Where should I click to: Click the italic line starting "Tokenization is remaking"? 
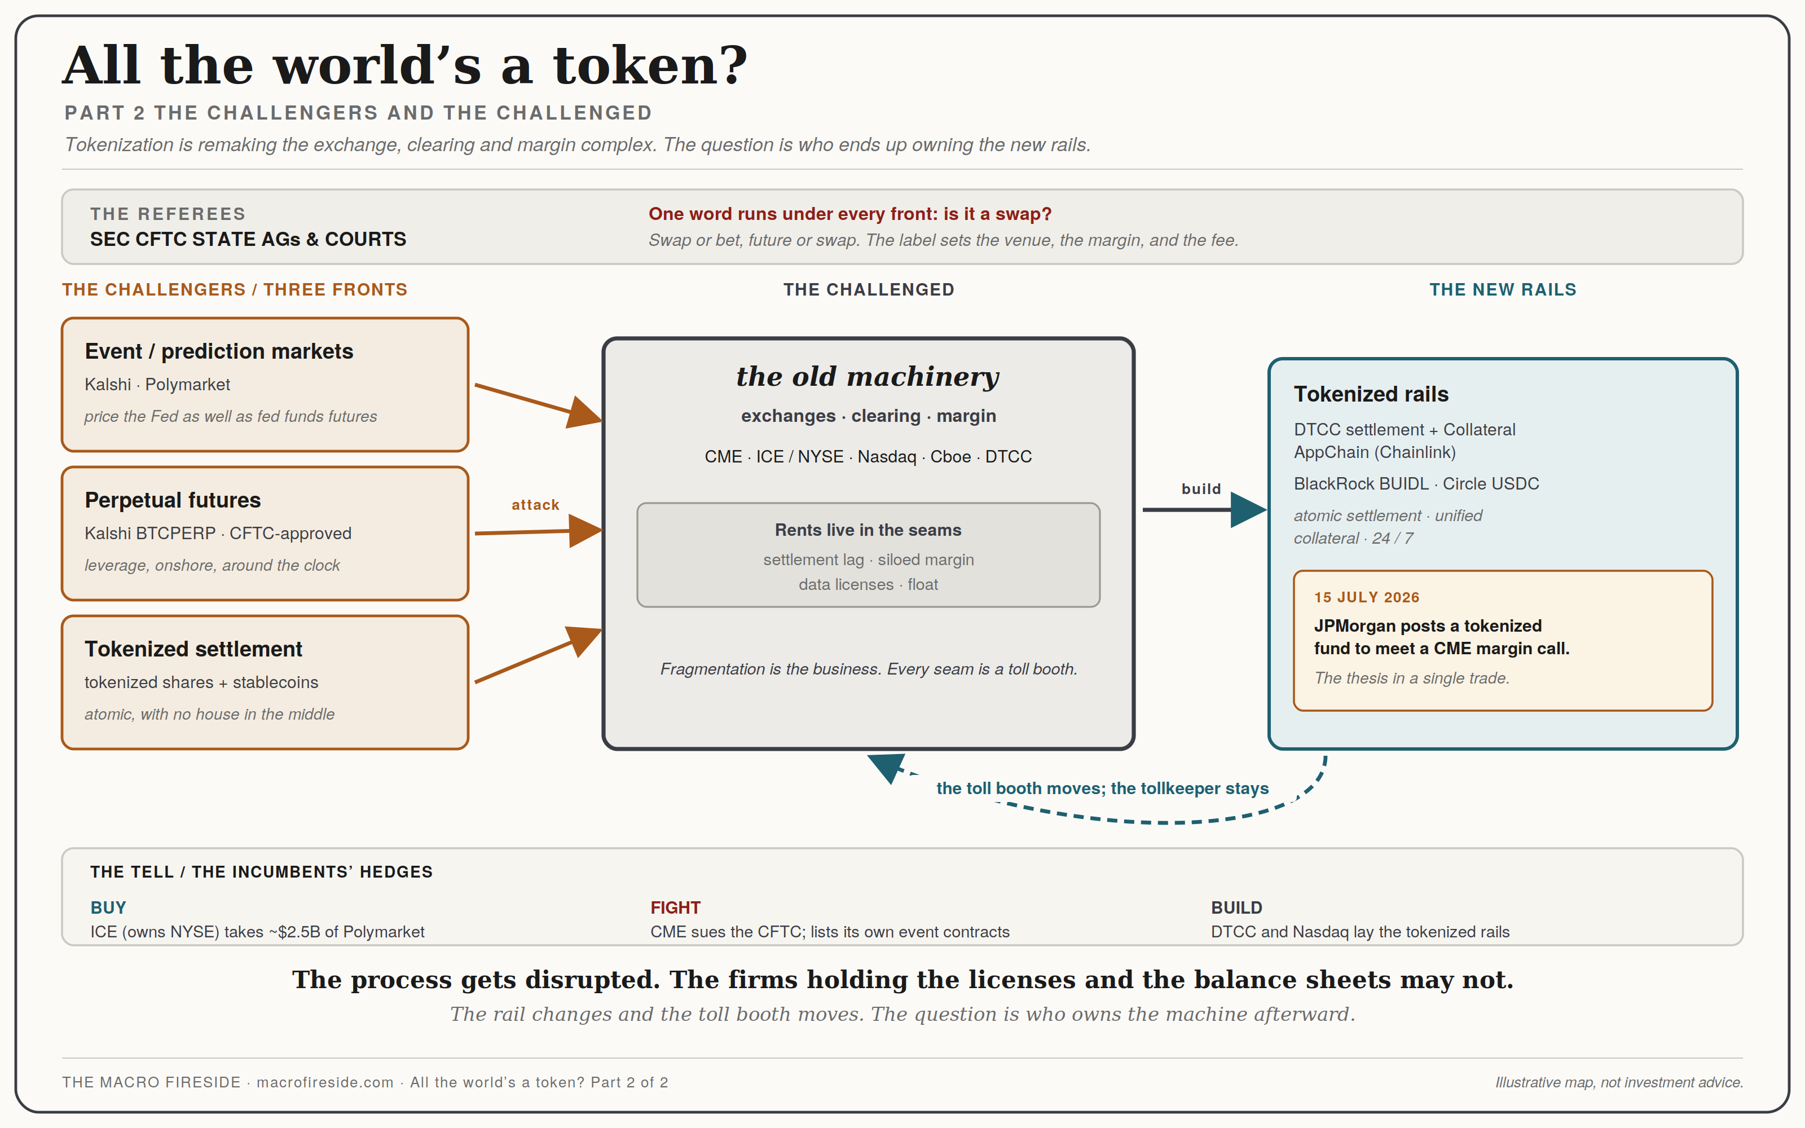point(577,145)
